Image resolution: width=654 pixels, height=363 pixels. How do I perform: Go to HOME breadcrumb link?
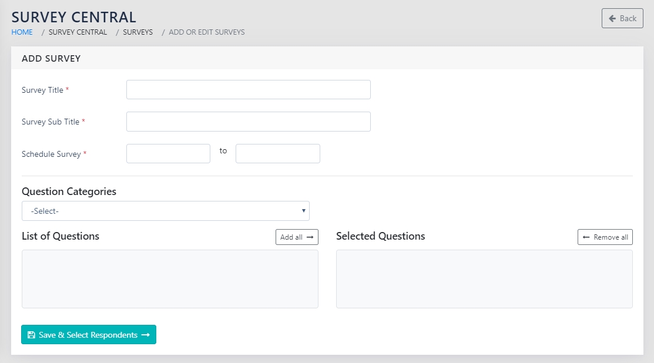point(22,32)
